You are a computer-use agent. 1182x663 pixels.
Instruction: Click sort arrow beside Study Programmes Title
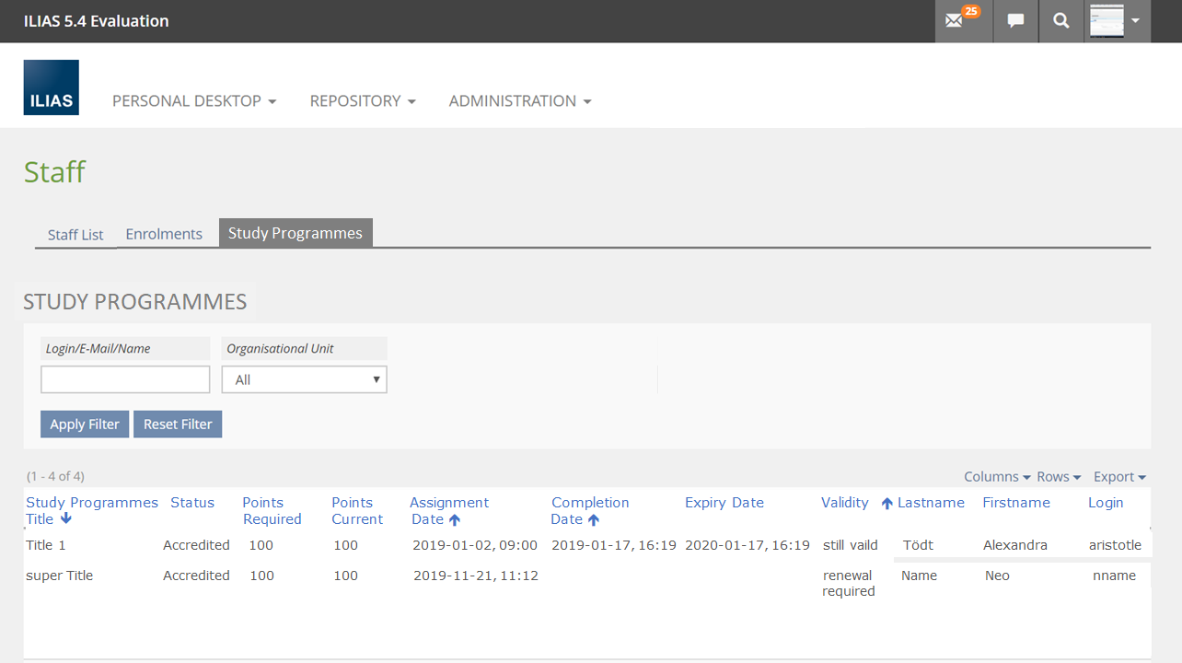click(65, 519)
